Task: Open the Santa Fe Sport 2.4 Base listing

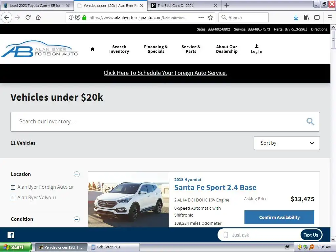Action: (x=215, y=187)
